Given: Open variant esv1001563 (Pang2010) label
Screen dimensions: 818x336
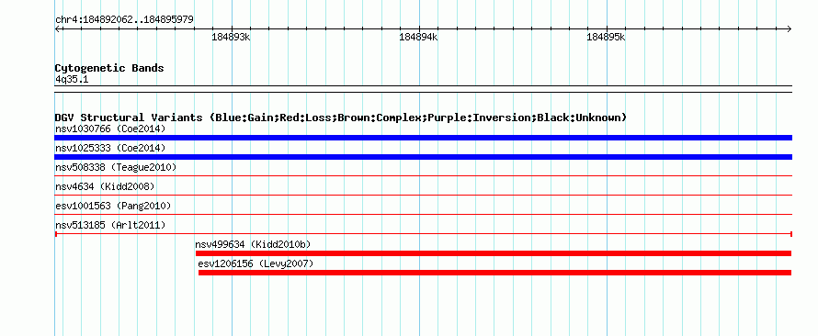Looking at the screenshot, I should click(113, 206).
